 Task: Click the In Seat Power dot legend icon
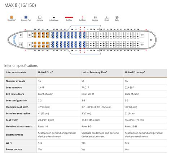(54, 18)
